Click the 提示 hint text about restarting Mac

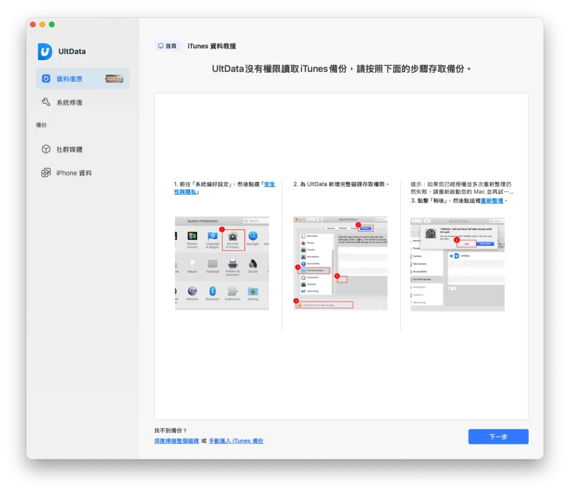point(461,188)
